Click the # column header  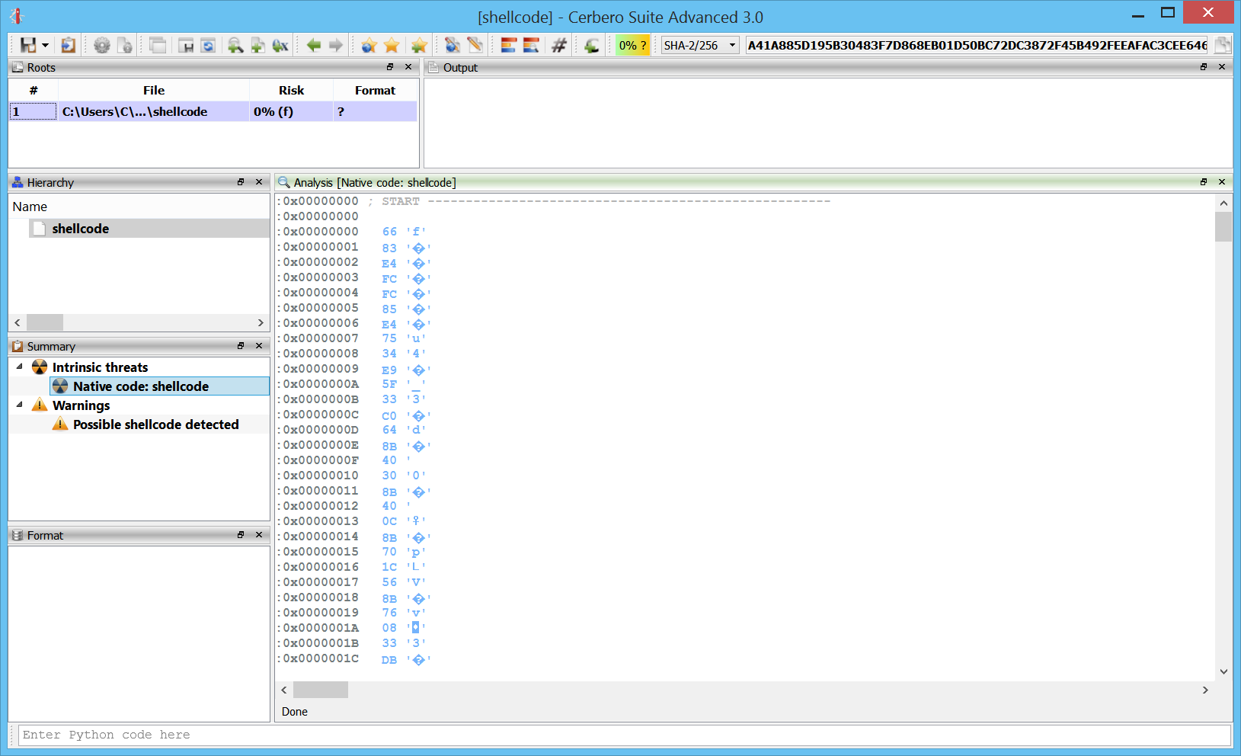(34, 90)
